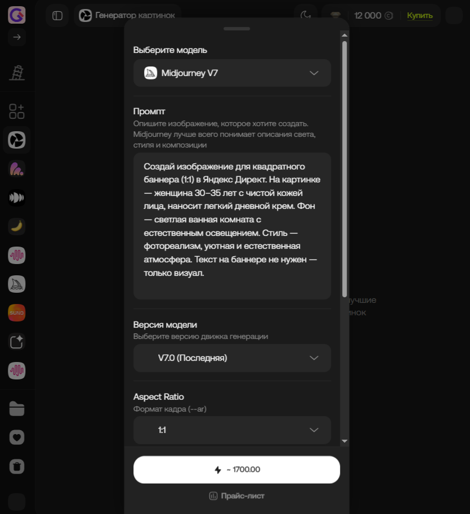470x514 pixels.
Task: Open the Aspect Ratio 1:1 dropdown
Action: [x=232, y=430]
